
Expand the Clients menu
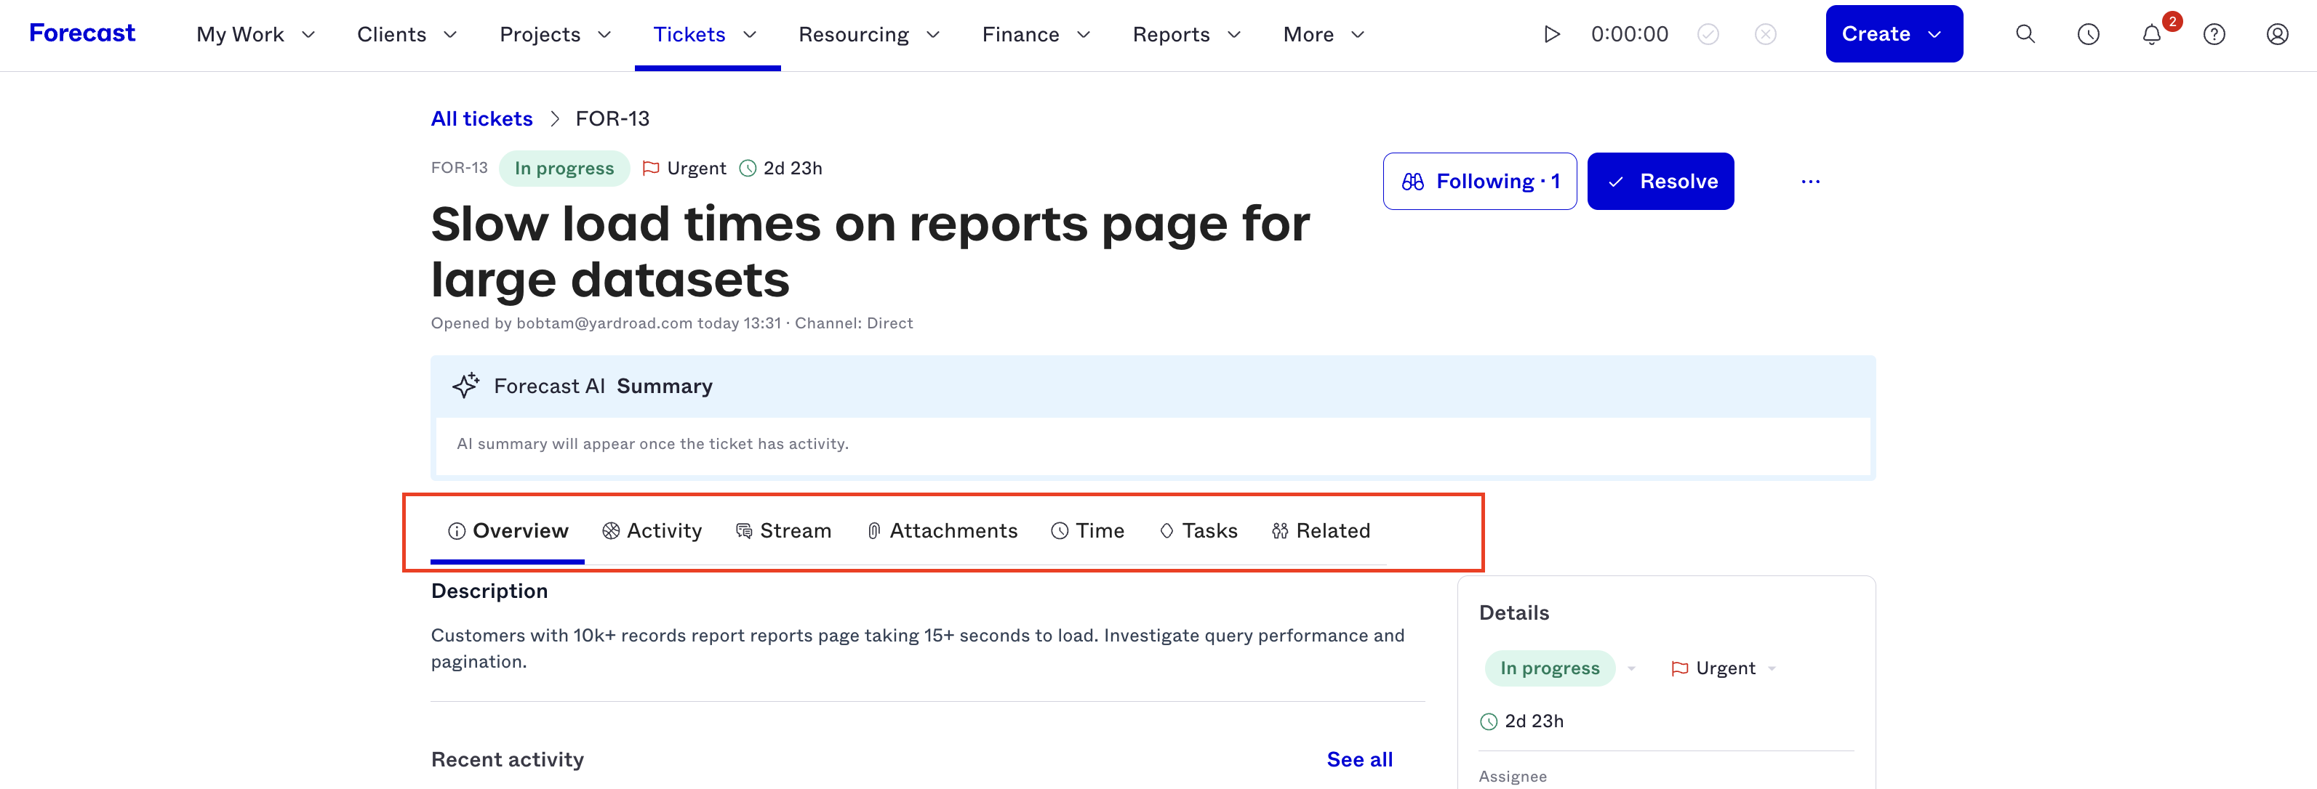pos(407,34)
